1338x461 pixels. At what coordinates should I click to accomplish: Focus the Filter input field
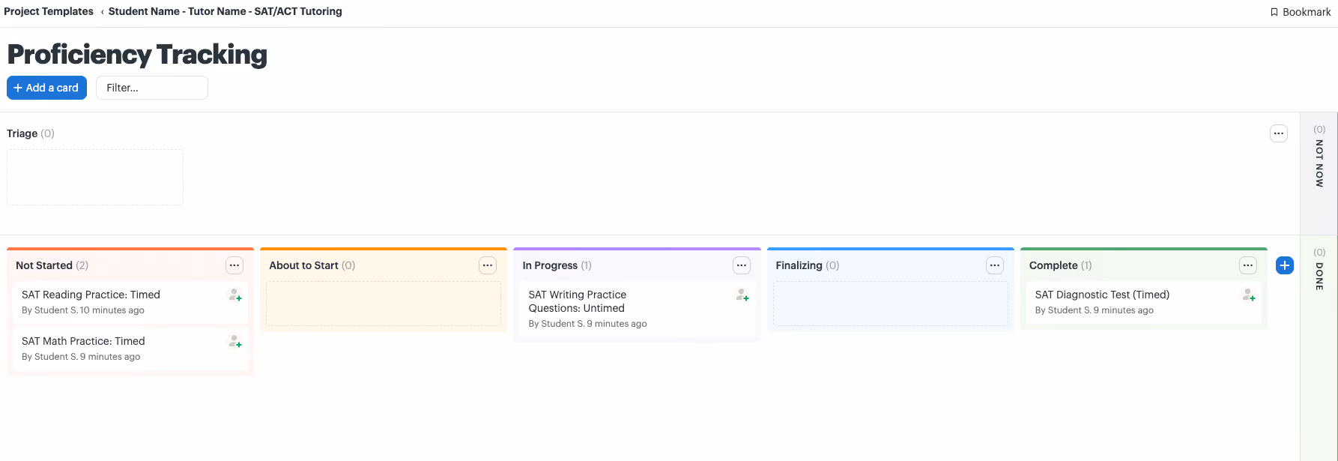point(152,88)
